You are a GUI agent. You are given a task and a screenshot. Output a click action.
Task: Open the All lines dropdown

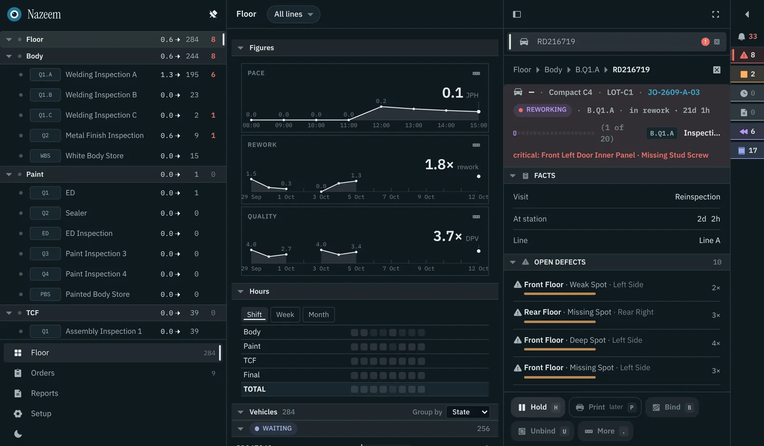pos(293,14)
